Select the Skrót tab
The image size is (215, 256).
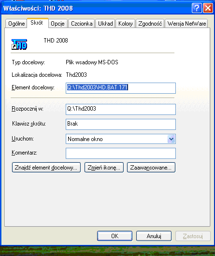(38, 23)
